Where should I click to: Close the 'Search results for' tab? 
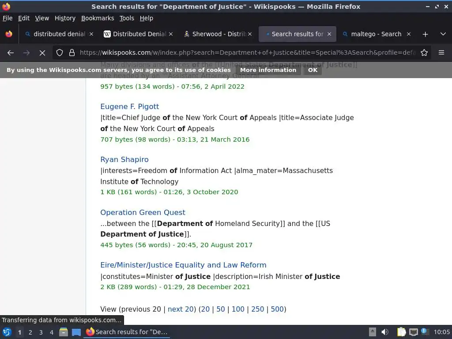tap(329, 34)
